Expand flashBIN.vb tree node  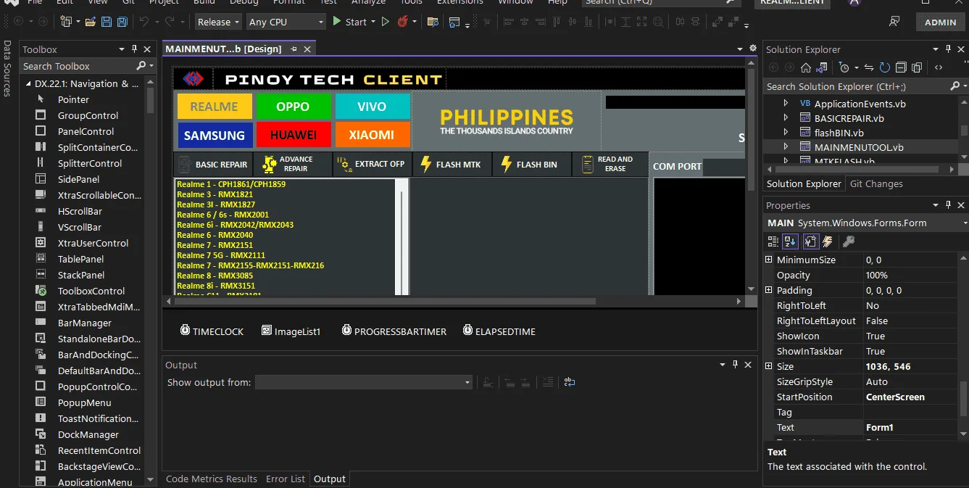click(786, 133)
